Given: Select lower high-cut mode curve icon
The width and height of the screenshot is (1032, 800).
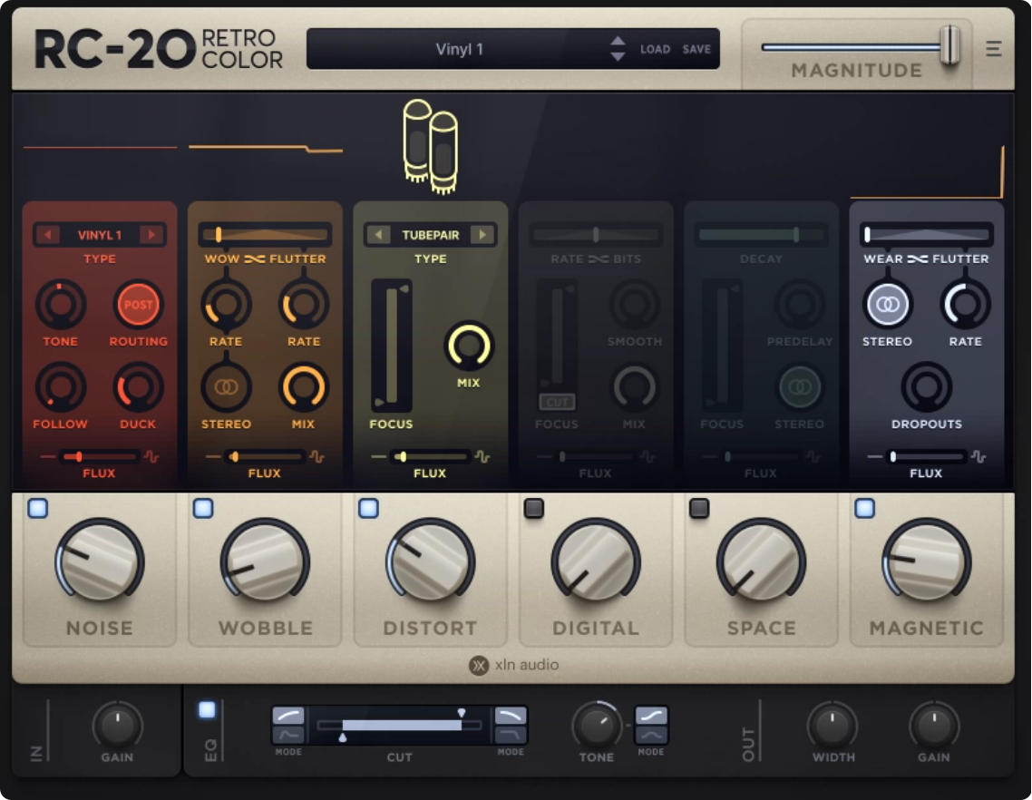Looking at the screenshot, I should click(511, 735).
